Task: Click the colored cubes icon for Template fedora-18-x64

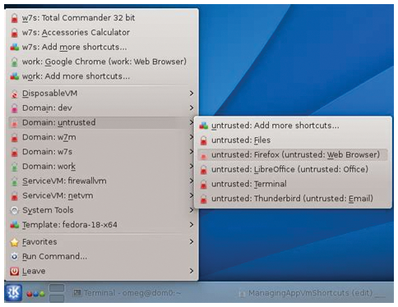Action: 14,225
